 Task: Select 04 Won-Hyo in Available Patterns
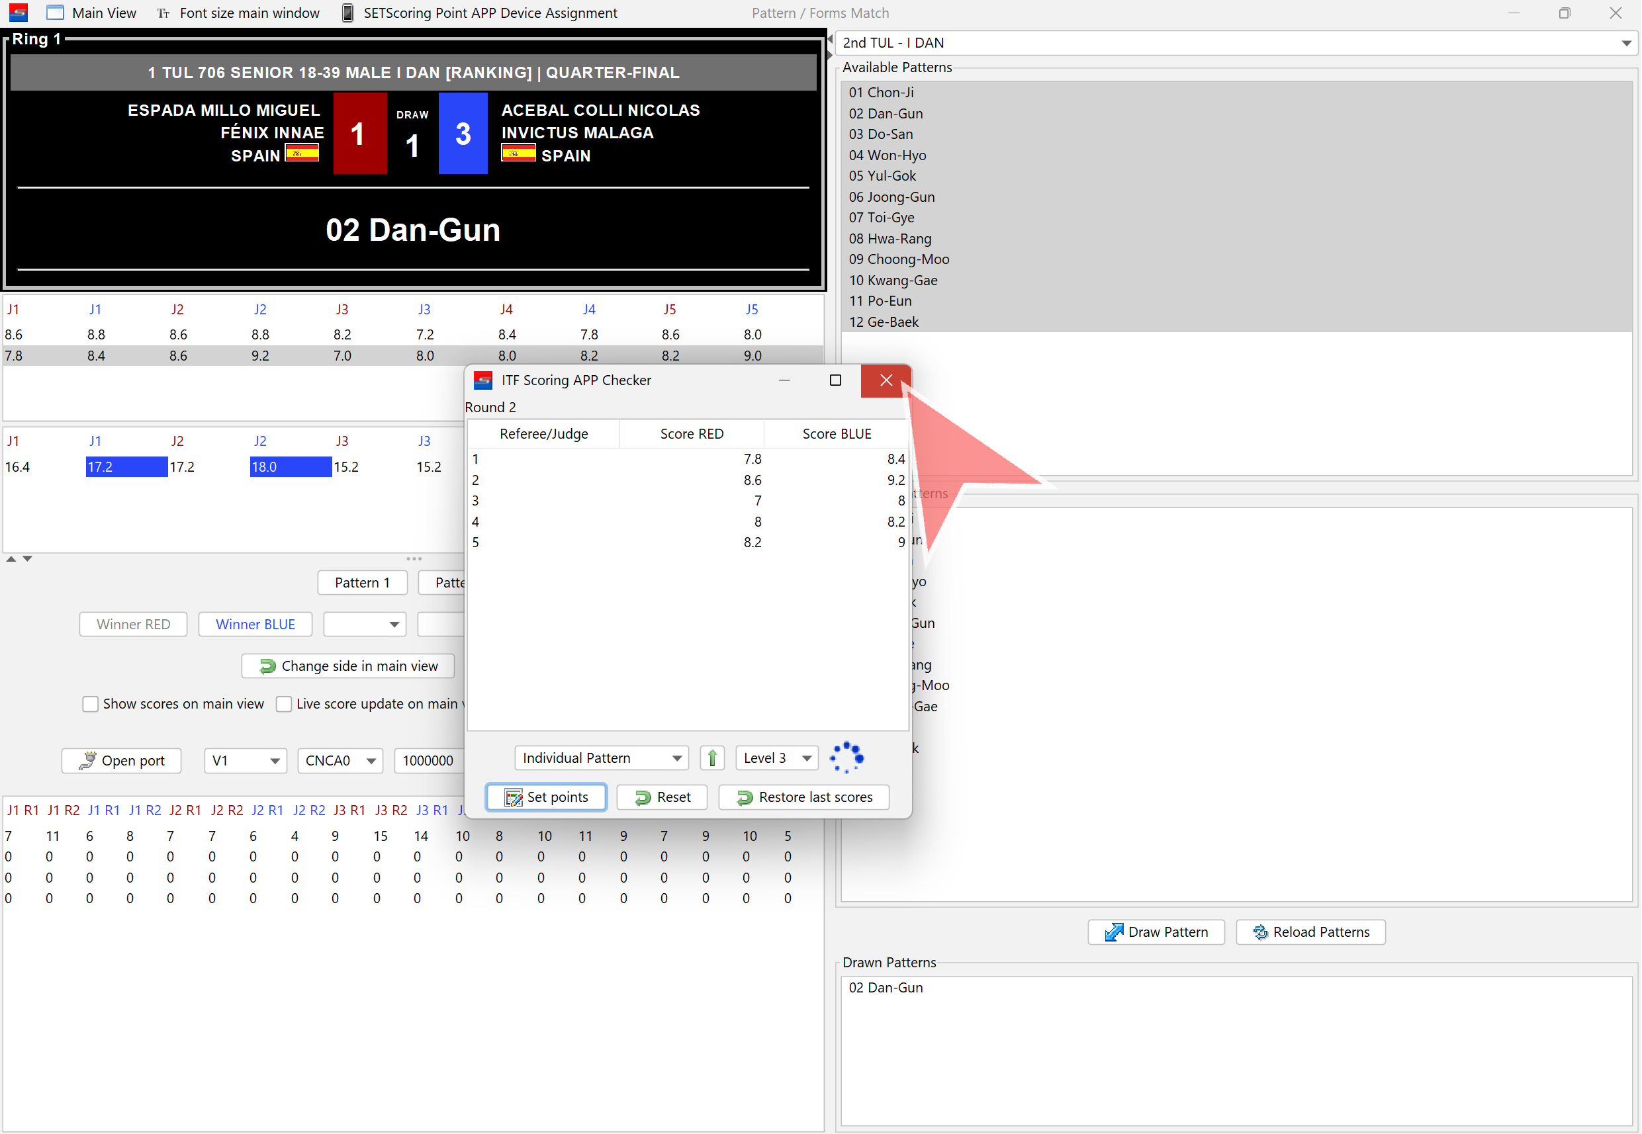point(1237,155)
